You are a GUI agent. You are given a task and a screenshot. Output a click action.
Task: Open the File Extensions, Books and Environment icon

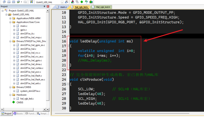(73, 2)
